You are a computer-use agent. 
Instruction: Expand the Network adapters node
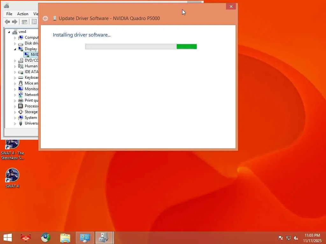click(15, 95)
